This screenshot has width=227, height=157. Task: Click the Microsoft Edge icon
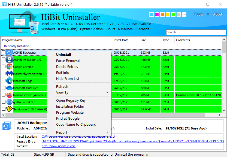coord(10,81)
